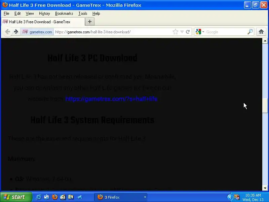Open the Google search engine selector
This screenshot has width=269, height=202.
[200, 32]
